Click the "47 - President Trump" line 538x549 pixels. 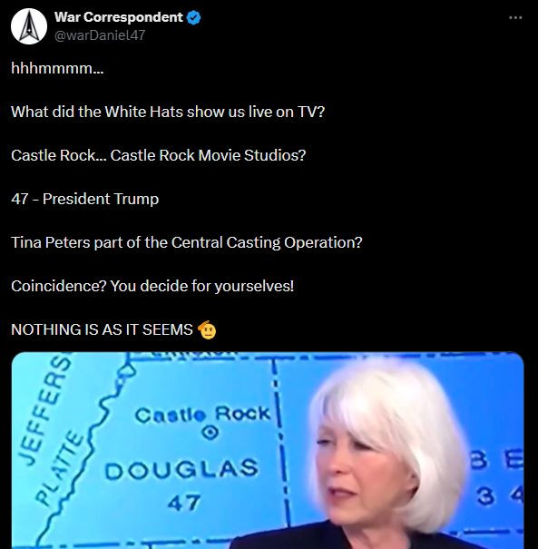coord(85,199)
